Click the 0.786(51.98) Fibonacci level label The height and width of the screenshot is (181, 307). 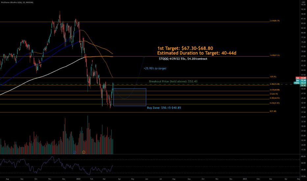(x=275, y=84)
